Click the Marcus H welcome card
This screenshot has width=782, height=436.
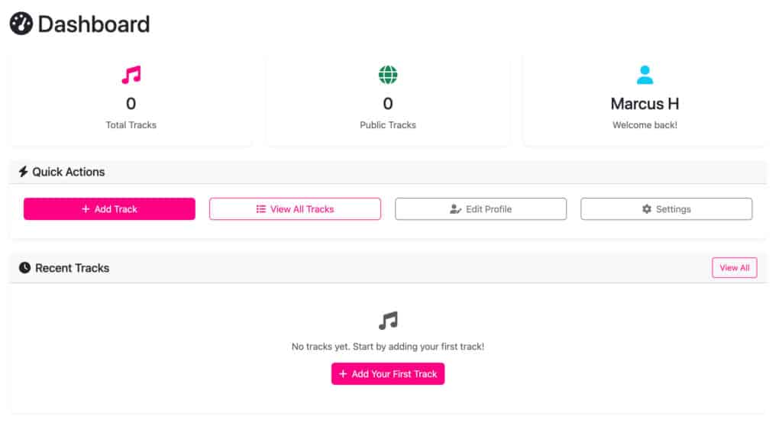click(x=645, y=100)
